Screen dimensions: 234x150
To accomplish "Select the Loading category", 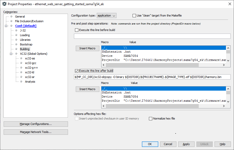I will click(x=25, y=35).
